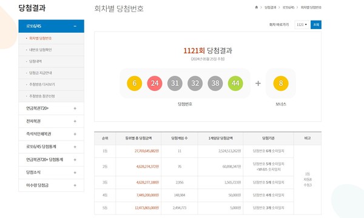
Task: Click the 로또6/45 breadcrumb link
Action: point(288,7)
